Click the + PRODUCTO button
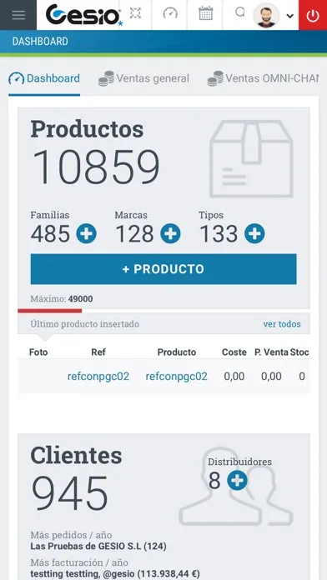The height and width of the screenshot is (580, 327). (163, 269)
